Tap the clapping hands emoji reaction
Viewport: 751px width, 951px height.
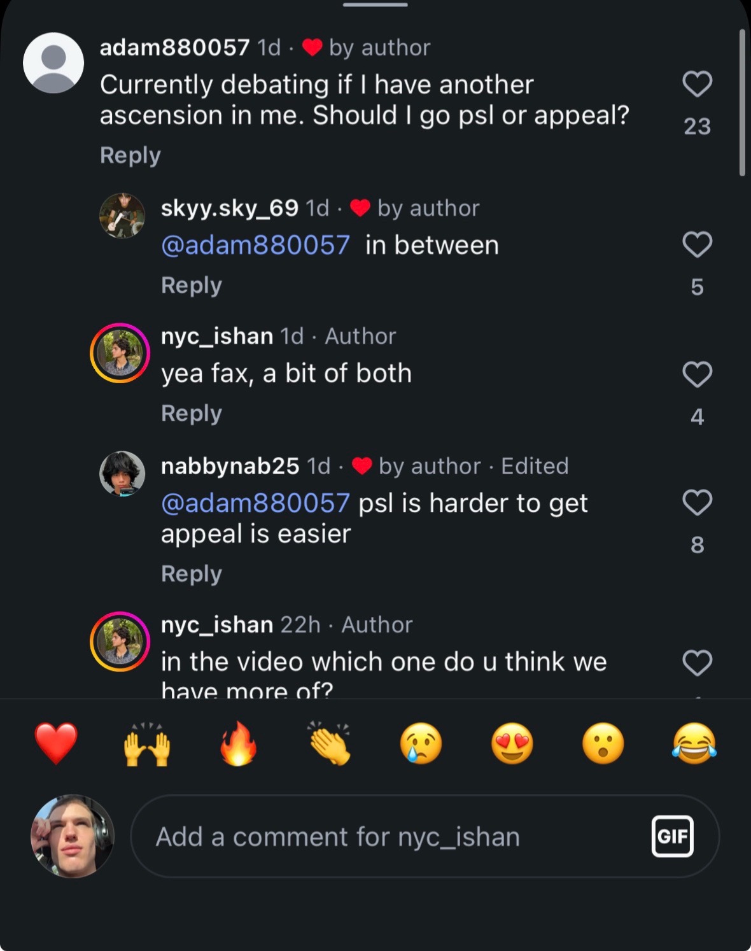click(x=330, y=743)
